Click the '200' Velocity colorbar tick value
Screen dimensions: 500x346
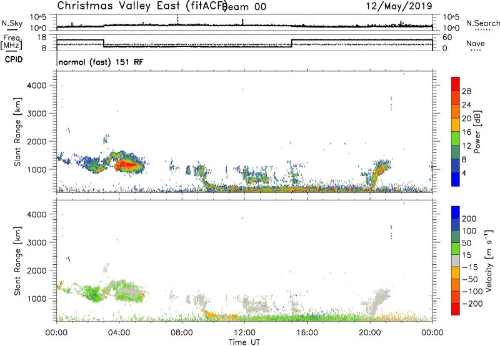click(469, 219)
